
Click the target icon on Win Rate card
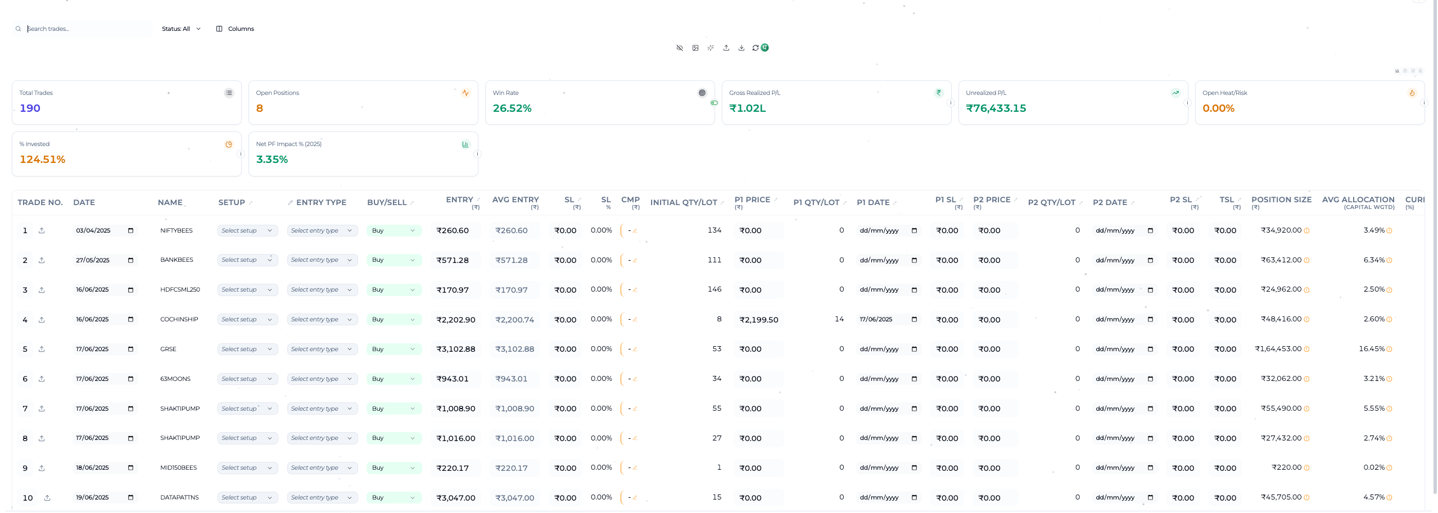coord(702,93)
